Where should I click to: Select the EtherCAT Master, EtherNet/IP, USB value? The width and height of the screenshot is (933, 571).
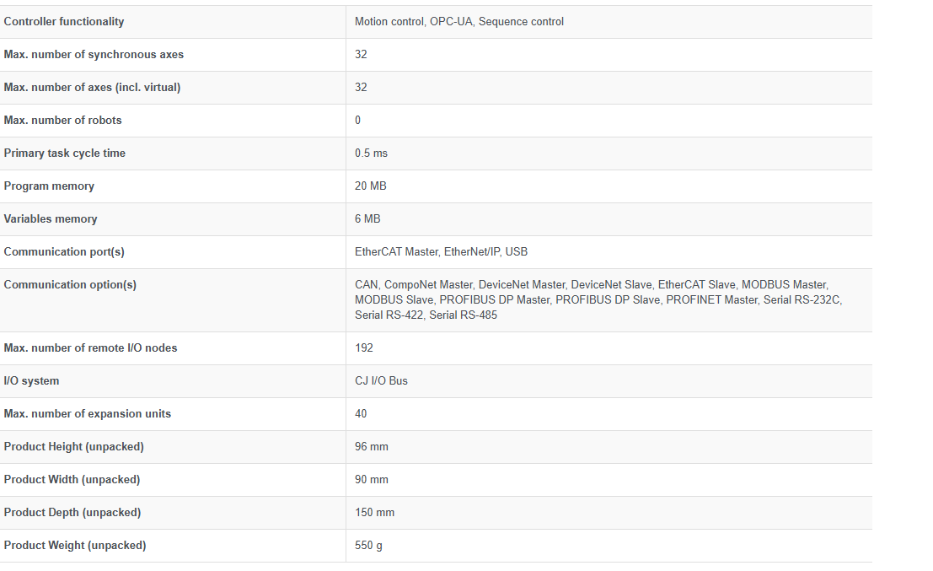coord(441,252)
